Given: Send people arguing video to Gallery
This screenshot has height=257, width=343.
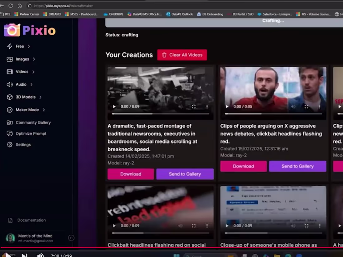Looking at the screenshot, I should [x=297, y=166].
